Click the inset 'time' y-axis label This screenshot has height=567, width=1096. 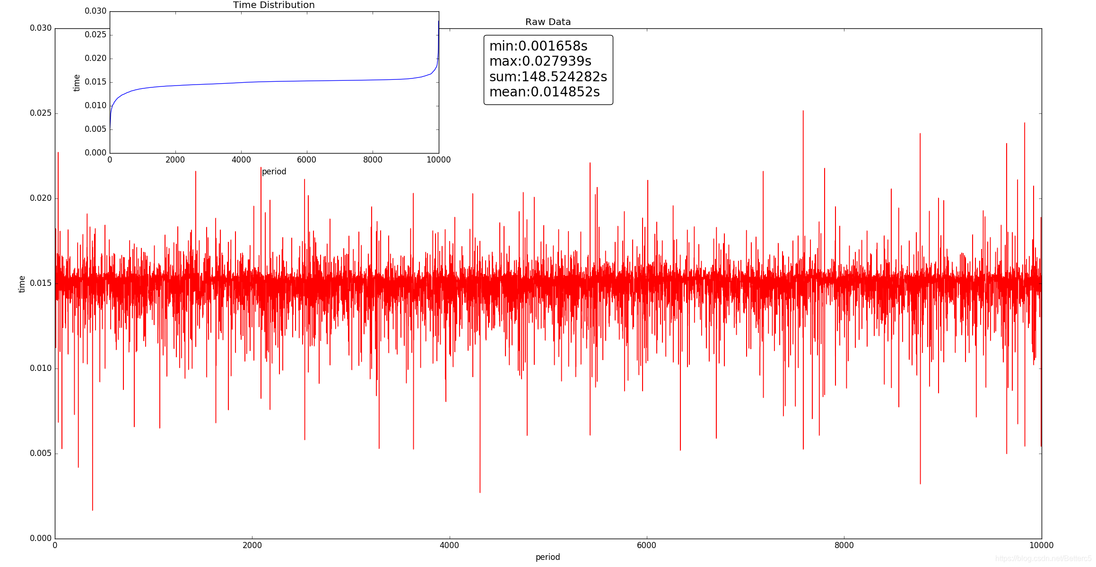click(x=77, y=83)
